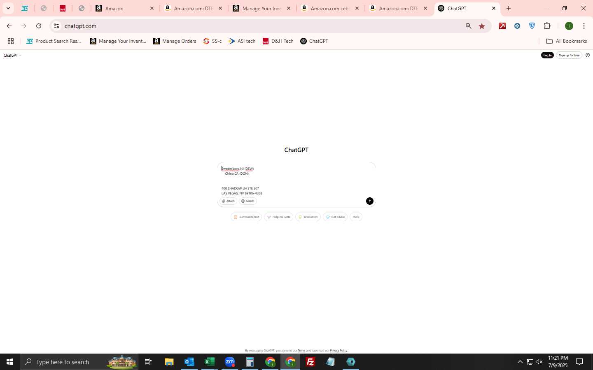Enable the Search globe option
The height and width of the screenshot is (370, 593).
248,201
